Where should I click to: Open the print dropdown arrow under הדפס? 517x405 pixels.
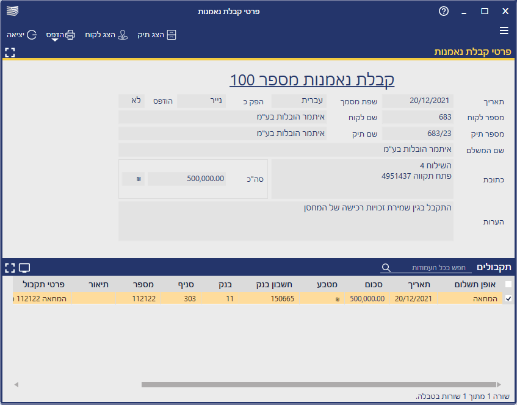(x=55, y=40)
